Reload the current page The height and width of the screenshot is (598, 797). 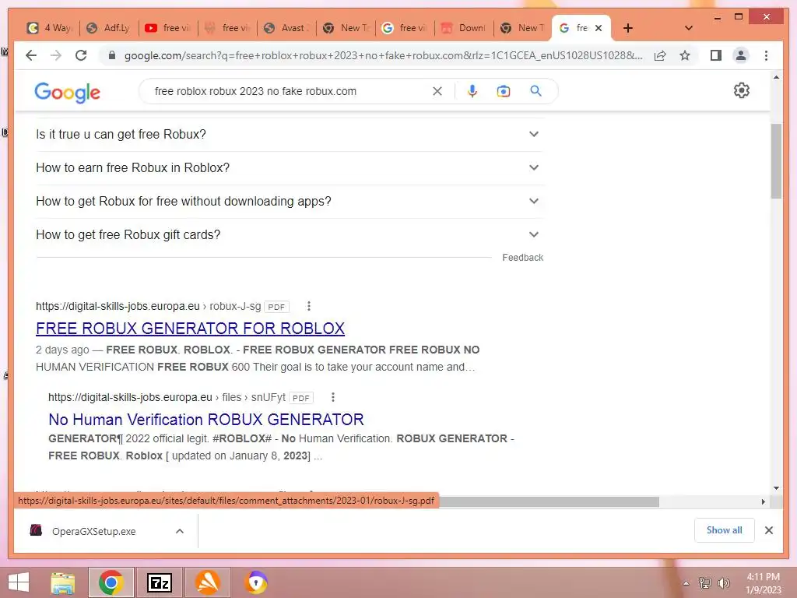pyautogui.click(x=81, y=55)
